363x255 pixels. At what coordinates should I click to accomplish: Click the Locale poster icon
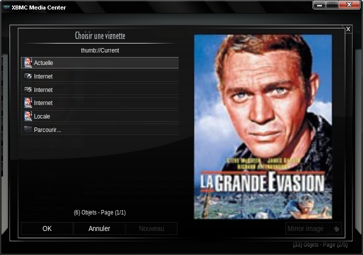pyautogui.click(x=28, y=116)
